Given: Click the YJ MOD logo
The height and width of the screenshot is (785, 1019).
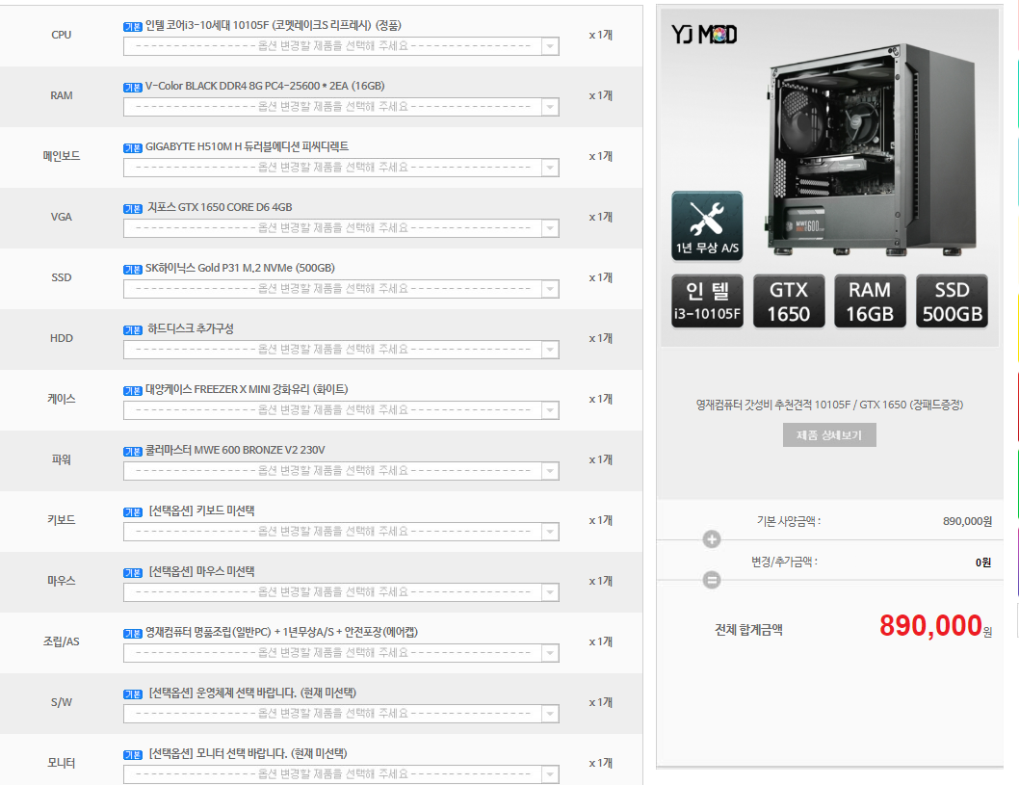Looking at the screenshot, I should [704, 34].
